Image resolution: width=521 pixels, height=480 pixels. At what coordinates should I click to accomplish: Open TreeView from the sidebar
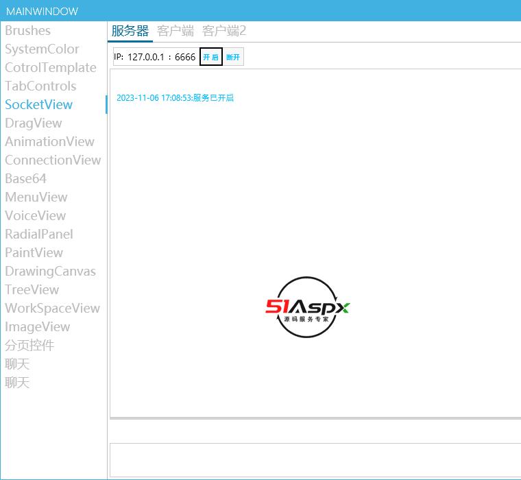pyautogui.click(x=32, y=290)
